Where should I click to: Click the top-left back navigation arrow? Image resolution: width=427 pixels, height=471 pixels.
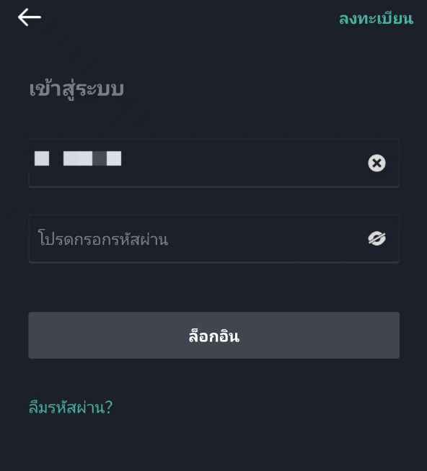coord(30,17)
